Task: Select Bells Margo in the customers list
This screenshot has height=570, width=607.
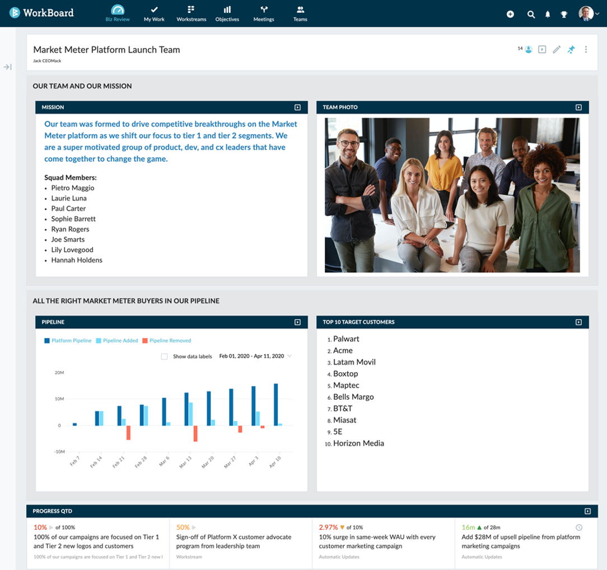Action: [353, 397]
